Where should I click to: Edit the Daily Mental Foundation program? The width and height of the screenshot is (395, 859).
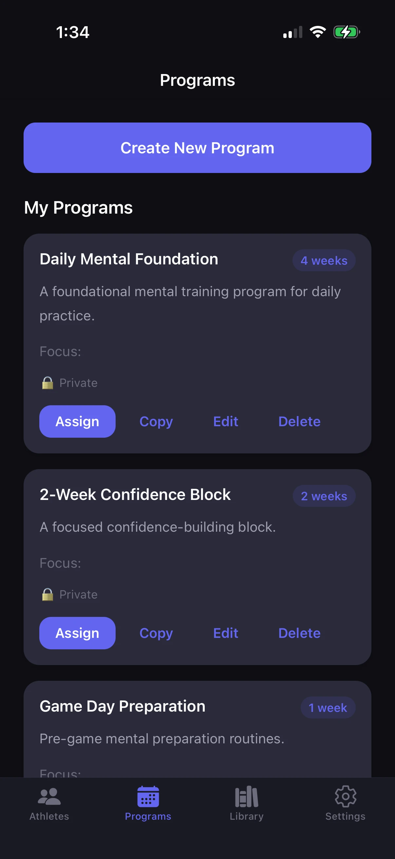[x=226, y=422]
